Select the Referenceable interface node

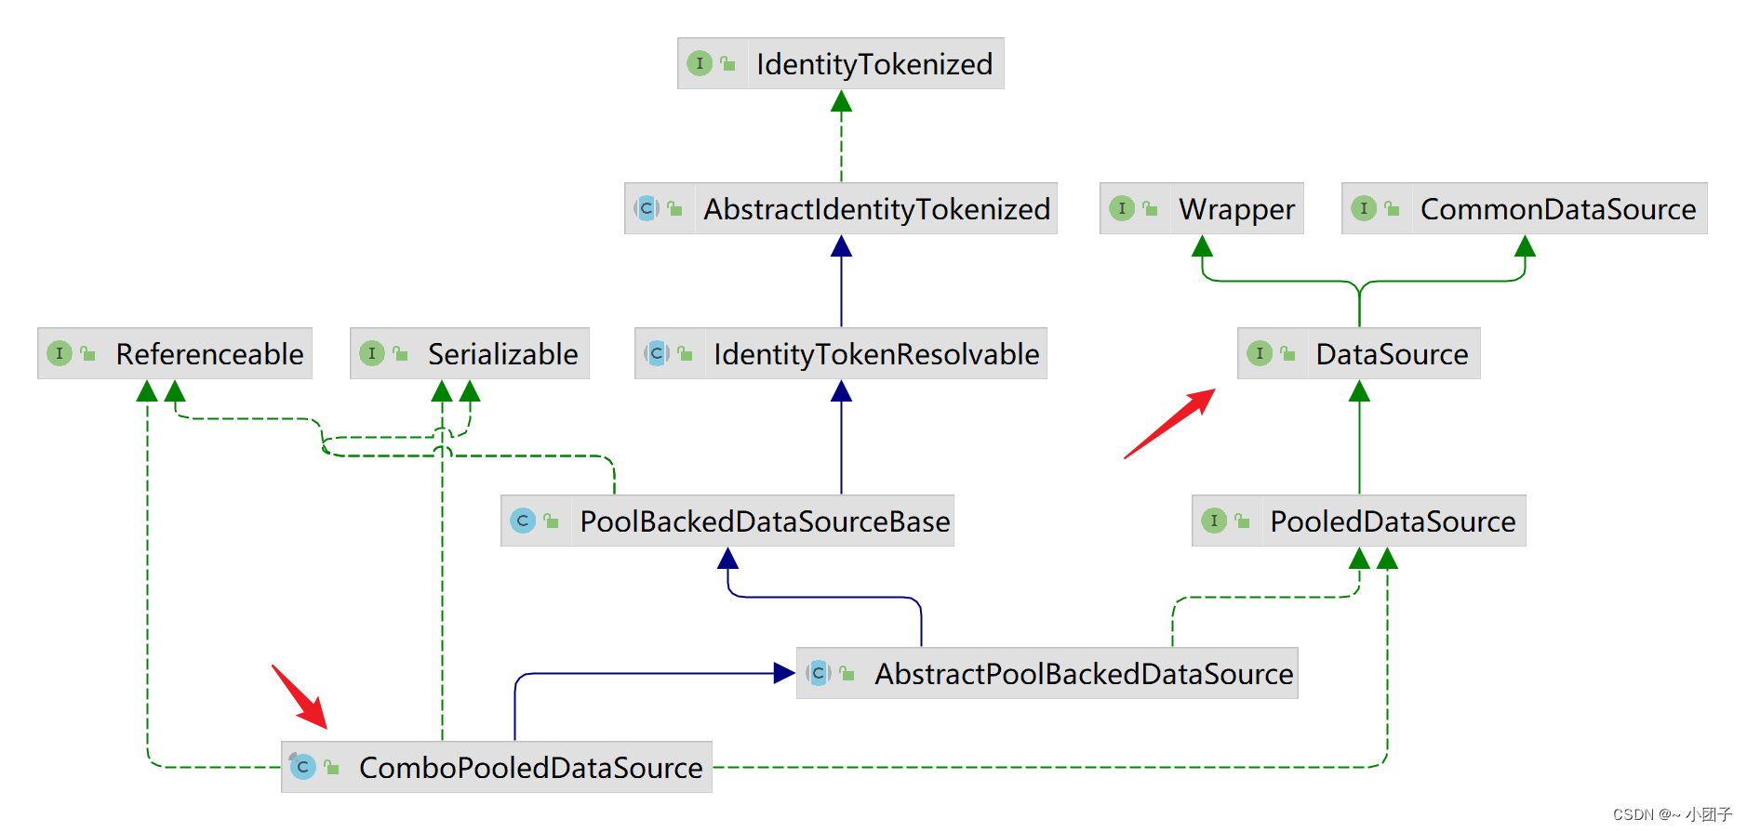(175, 353)
